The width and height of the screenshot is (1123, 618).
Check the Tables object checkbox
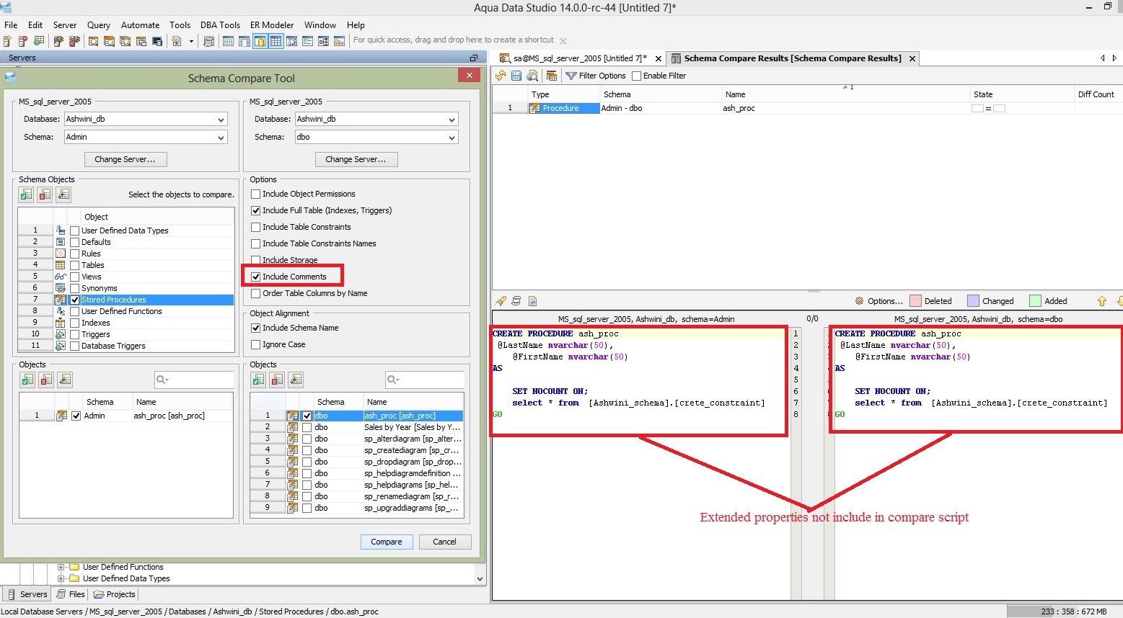click(74, 265)
